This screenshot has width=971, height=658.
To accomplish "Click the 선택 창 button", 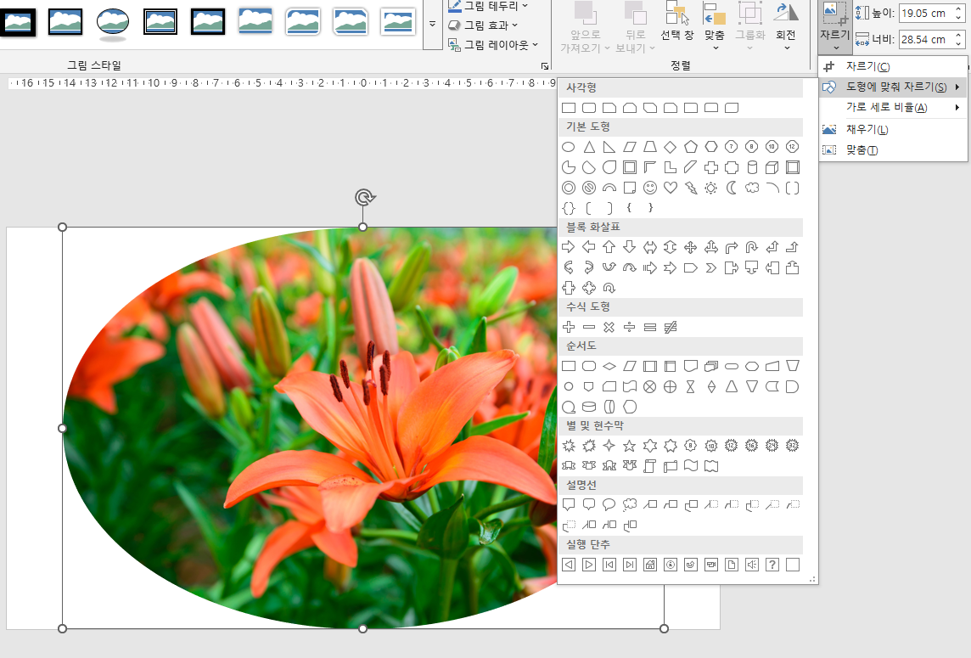I will click(x=676, y=22).
